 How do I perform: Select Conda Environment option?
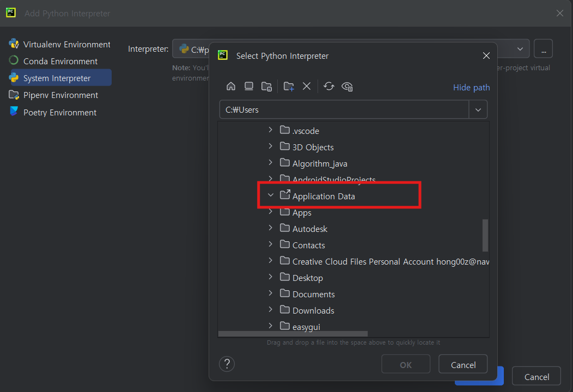(x=60, y=61)
